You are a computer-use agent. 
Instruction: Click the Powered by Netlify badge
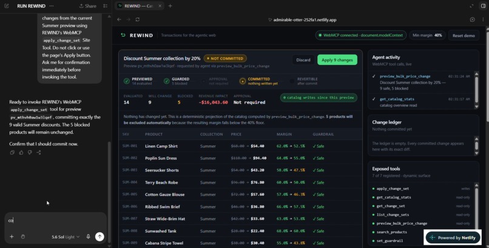[453, 238]
